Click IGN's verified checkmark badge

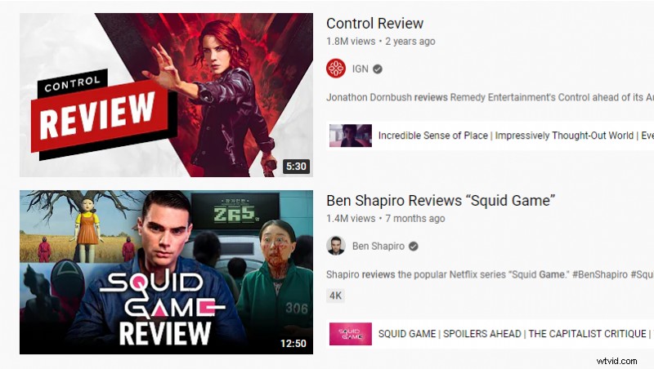(378, 69)
